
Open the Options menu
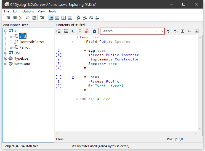[28, 11]
